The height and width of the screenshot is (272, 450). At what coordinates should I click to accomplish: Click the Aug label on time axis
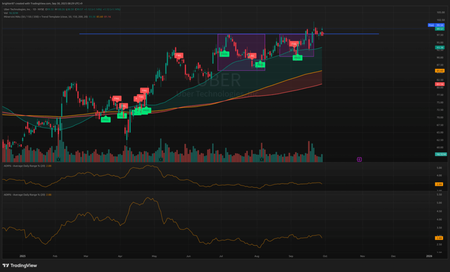click(257, 256)
